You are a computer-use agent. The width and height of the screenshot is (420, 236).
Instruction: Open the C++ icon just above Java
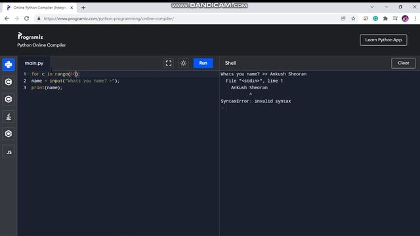click(9, 99)
